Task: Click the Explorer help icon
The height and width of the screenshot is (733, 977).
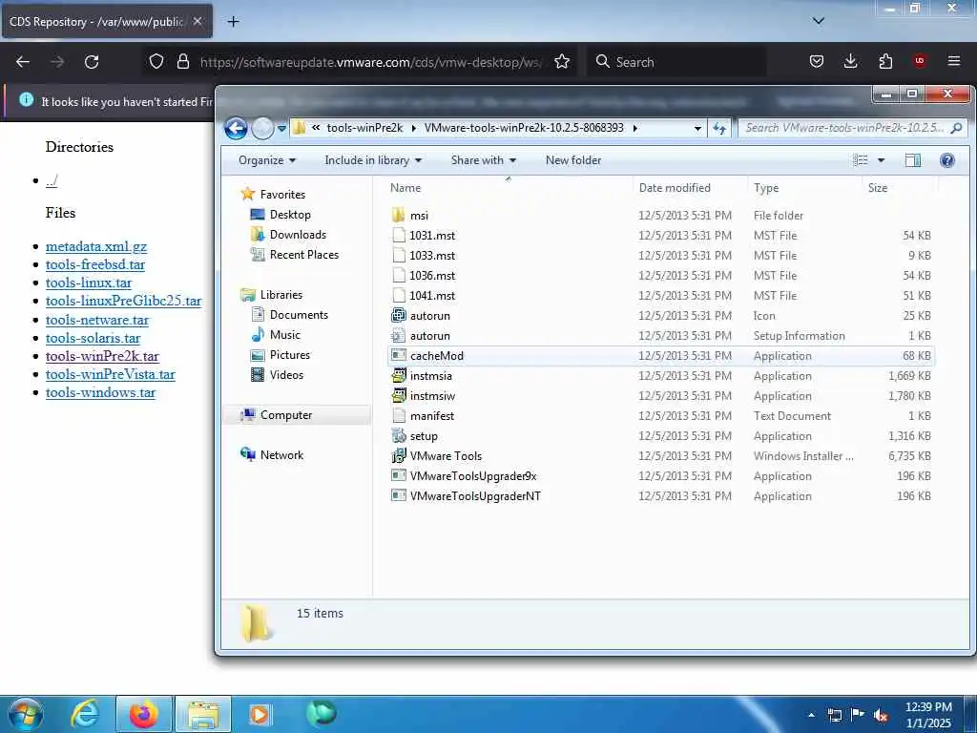Action: [x=947, y=160]
